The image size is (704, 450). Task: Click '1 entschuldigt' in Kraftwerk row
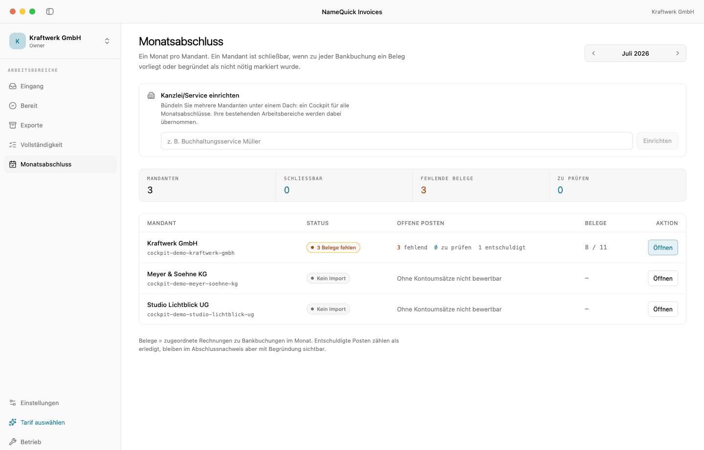tap(502, 247)
